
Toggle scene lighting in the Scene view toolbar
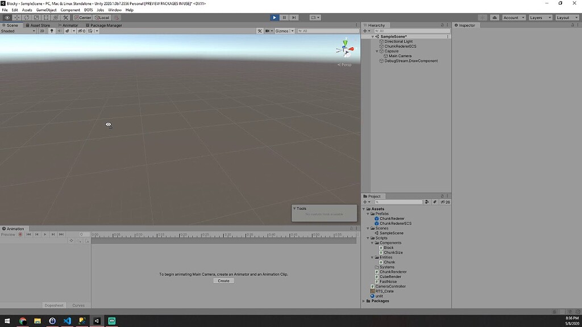52,31
